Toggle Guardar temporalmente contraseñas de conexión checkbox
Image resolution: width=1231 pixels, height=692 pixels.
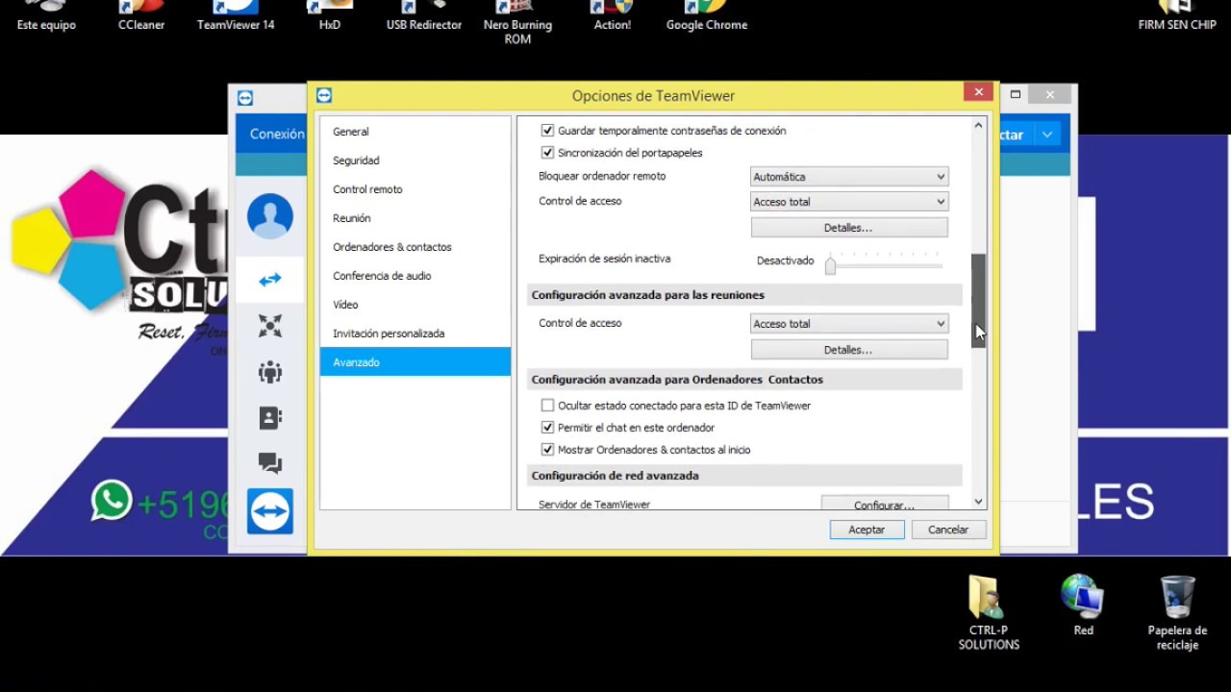(x=548, y=131)
